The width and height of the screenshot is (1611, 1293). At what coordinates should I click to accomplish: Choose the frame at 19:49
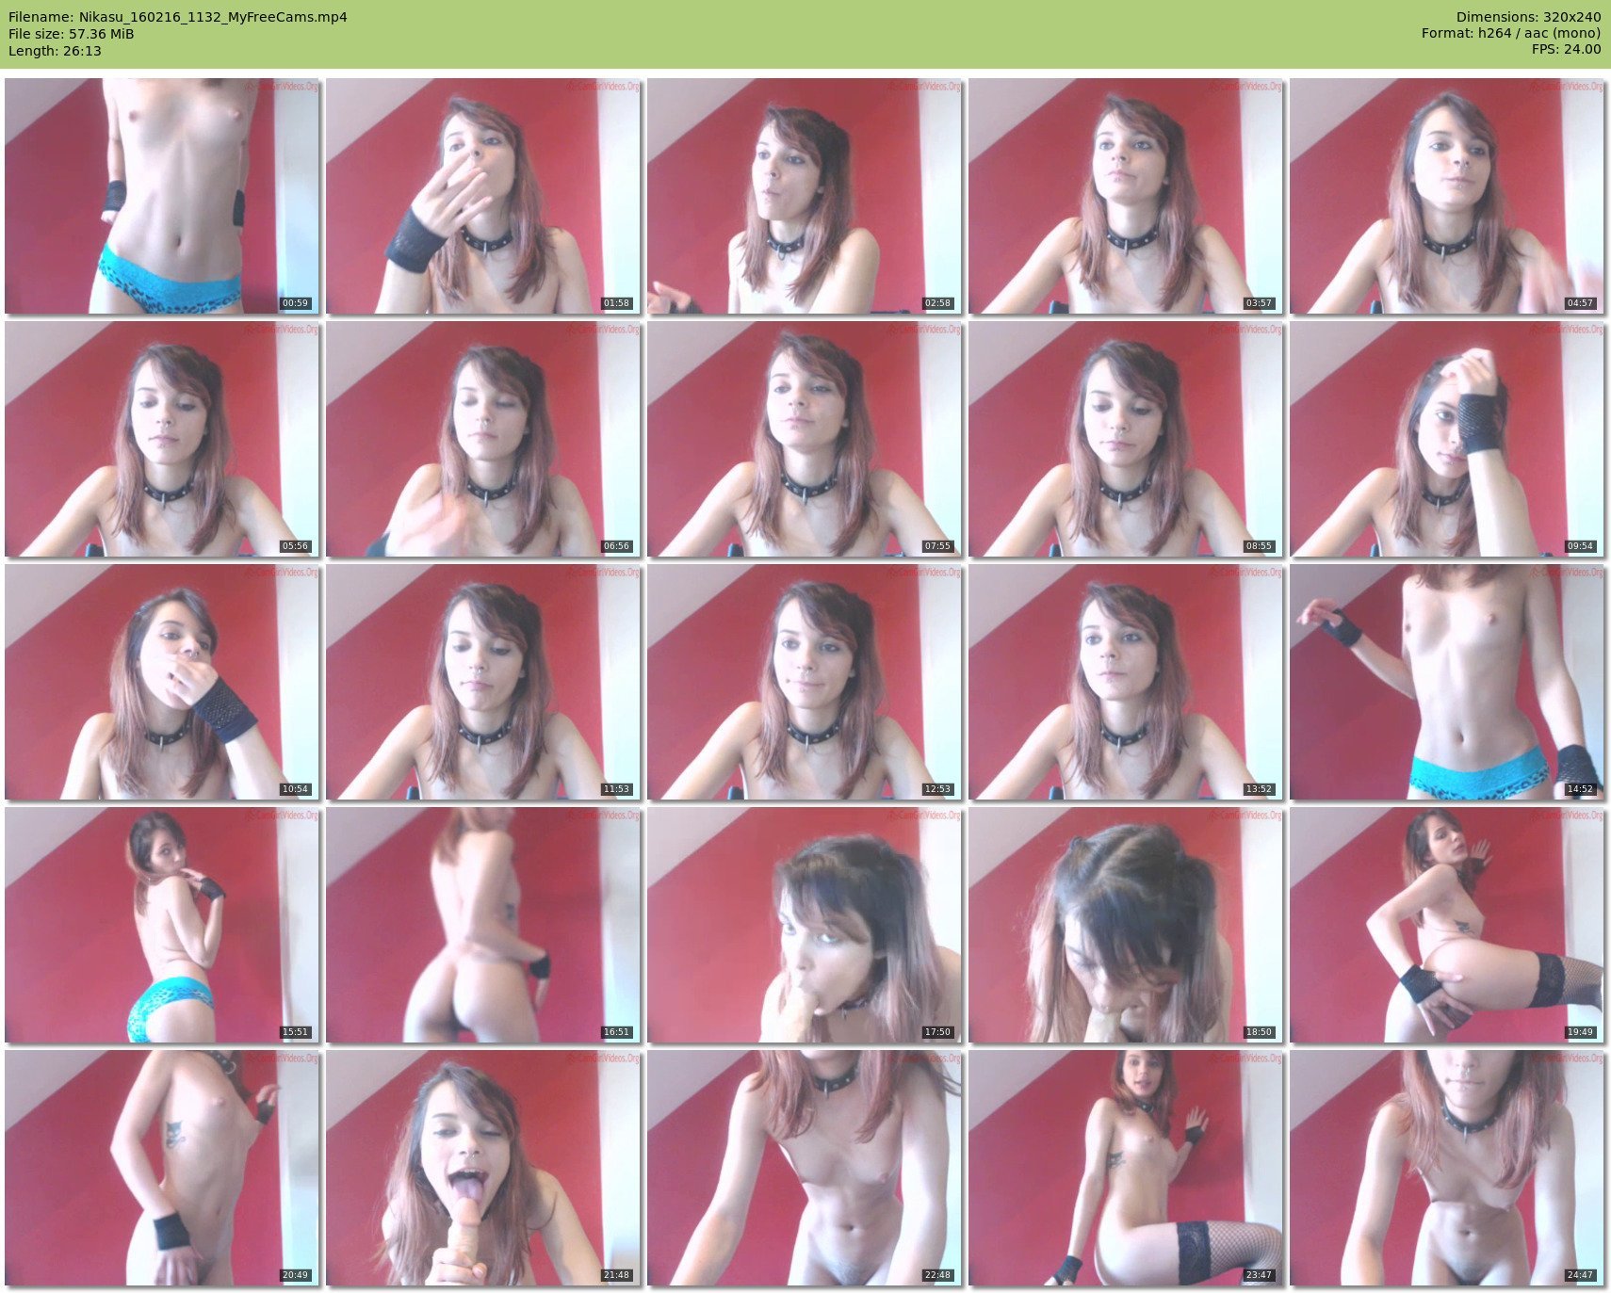[1447, 925]
